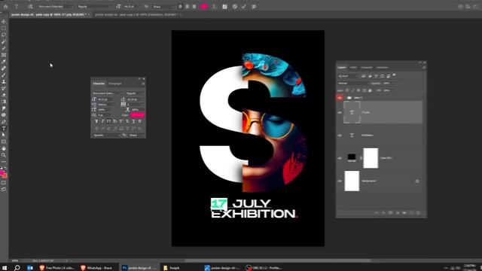Open font family dropdown in Character panel
482x271 pixels.
tap(107, 93)
